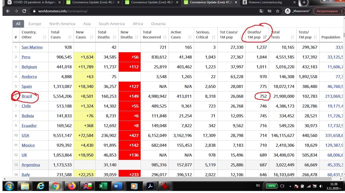Image resolution: width=345 pixels, height=193 pixels.
Task: Click the third-party cookie blocked eye icon
Action: click(x=270, y=11)
